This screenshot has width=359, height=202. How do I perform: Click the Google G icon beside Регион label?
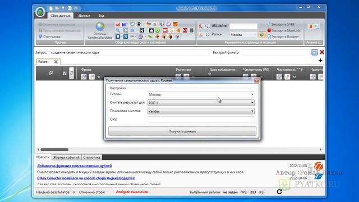(208, 34)
